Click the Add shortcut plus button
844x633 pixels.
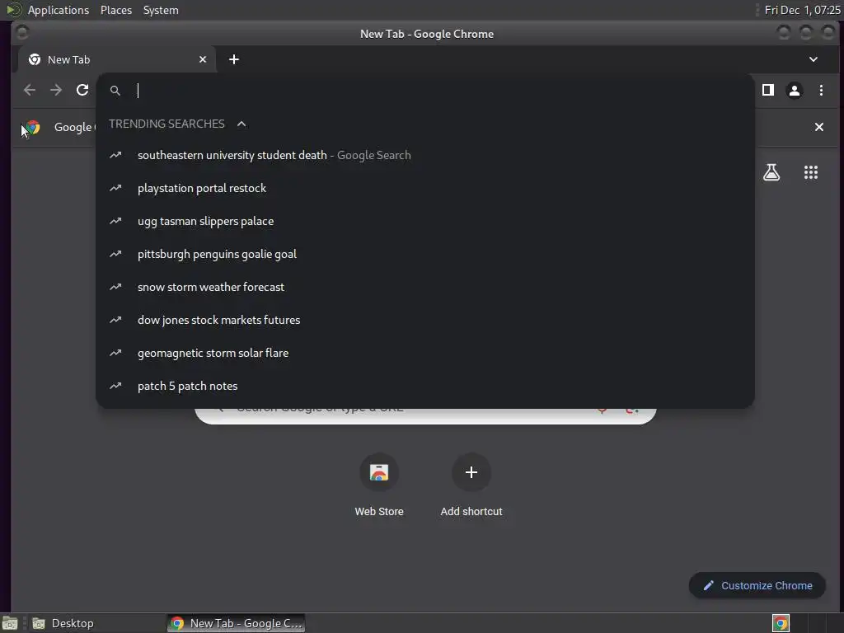coord(471,472)
